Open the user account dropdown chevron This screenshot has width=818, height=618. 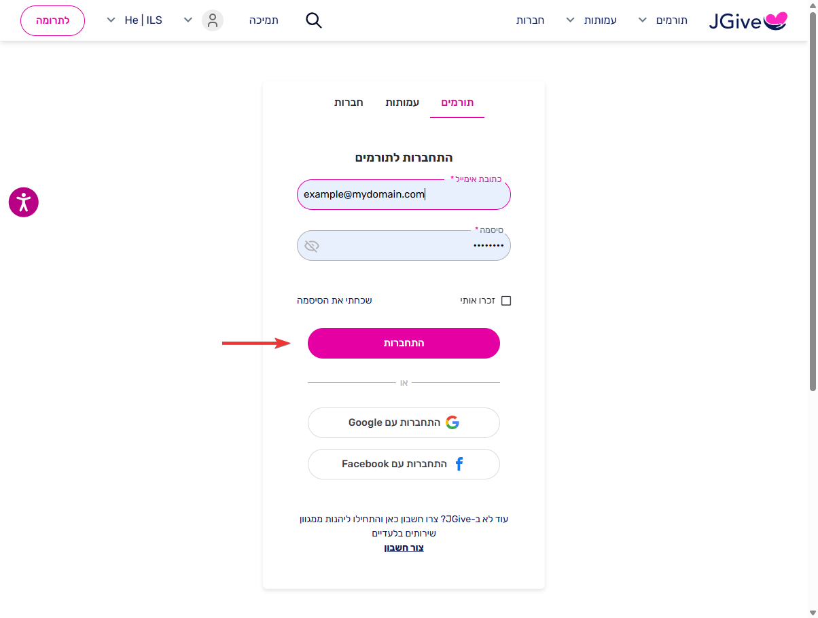click(189, 20)
